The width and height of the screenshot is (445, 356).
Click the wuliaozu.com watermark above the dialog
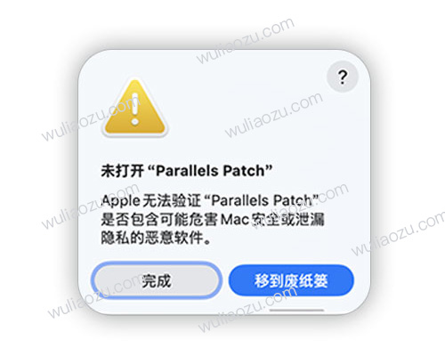(x=246, y=41)
